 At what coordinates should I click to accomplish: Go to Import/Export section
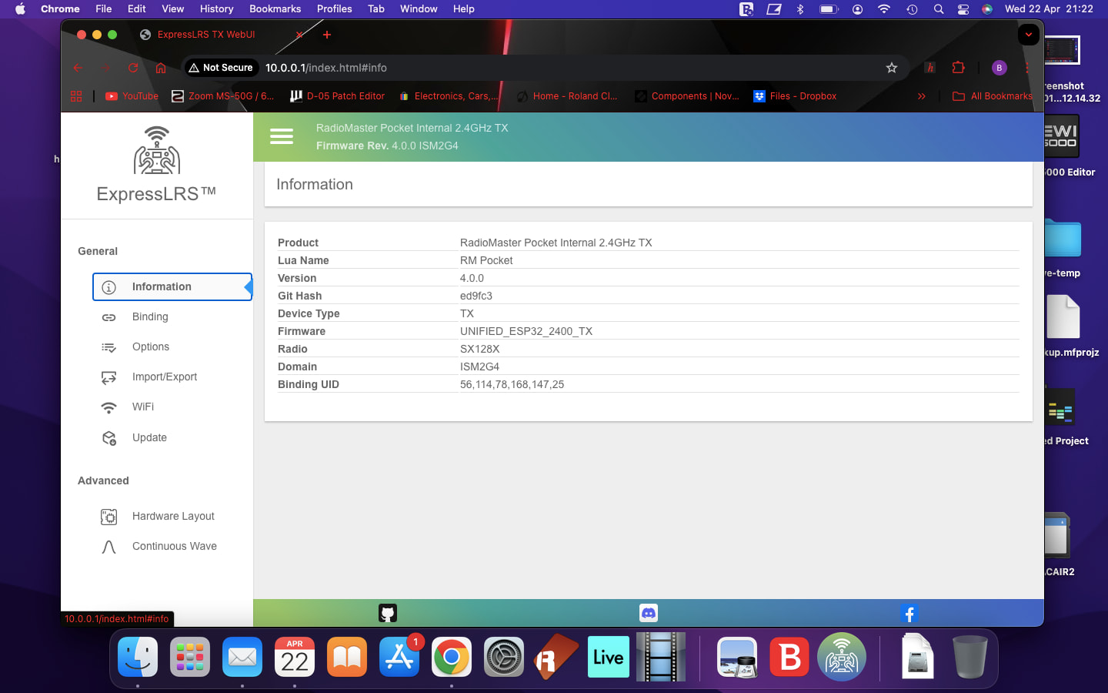[165, 377]
